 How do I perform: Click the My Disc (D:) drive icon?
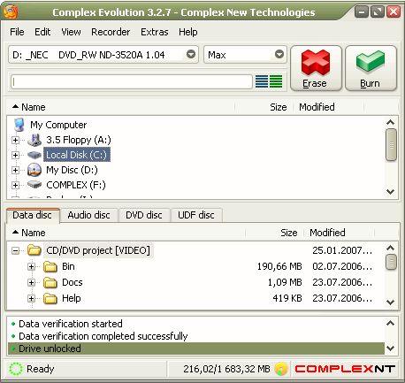pos(34,170)
